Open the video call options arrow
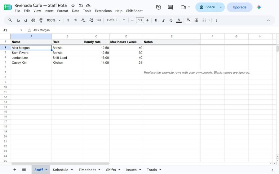The image size is (279, 174). click(x=189, y=7)
